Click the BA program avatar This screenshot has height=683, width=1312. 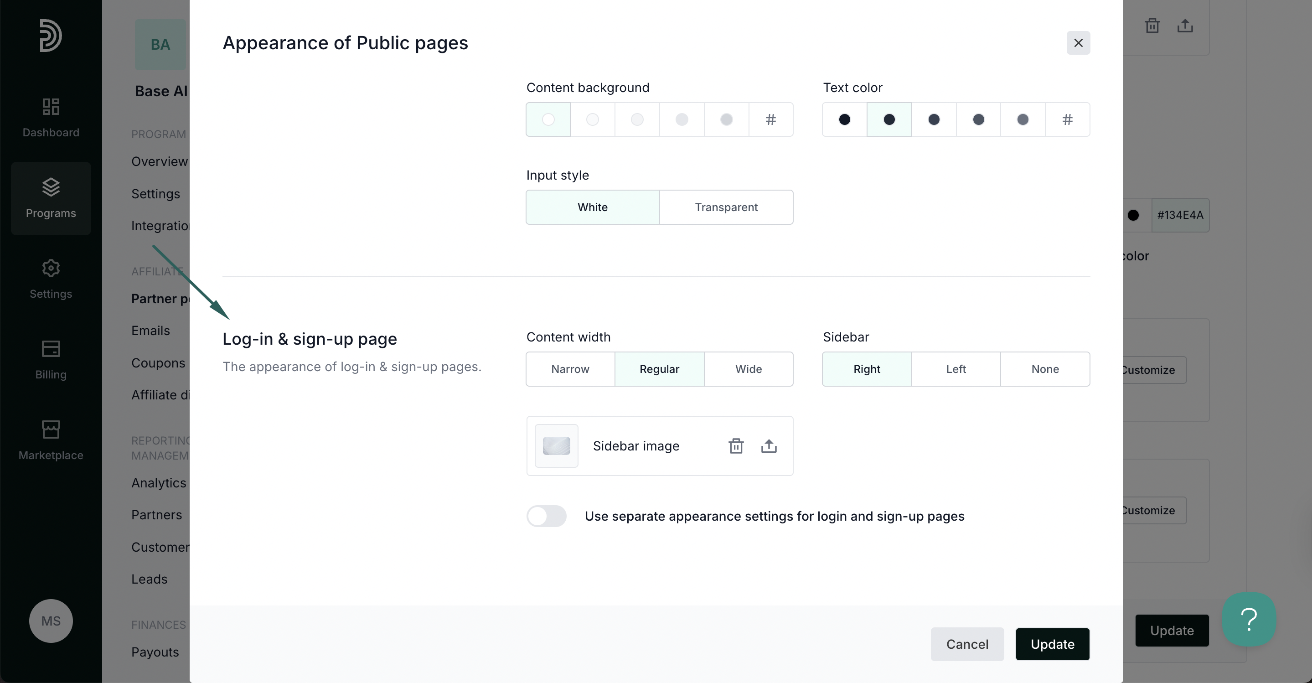[x=160, y=44]
